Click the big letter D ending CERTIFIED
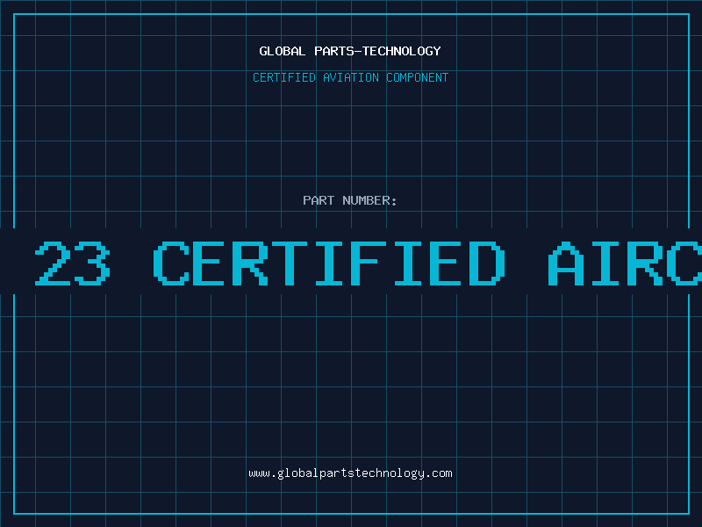This screenshot has height=527, width=702. tap(487, 263)
